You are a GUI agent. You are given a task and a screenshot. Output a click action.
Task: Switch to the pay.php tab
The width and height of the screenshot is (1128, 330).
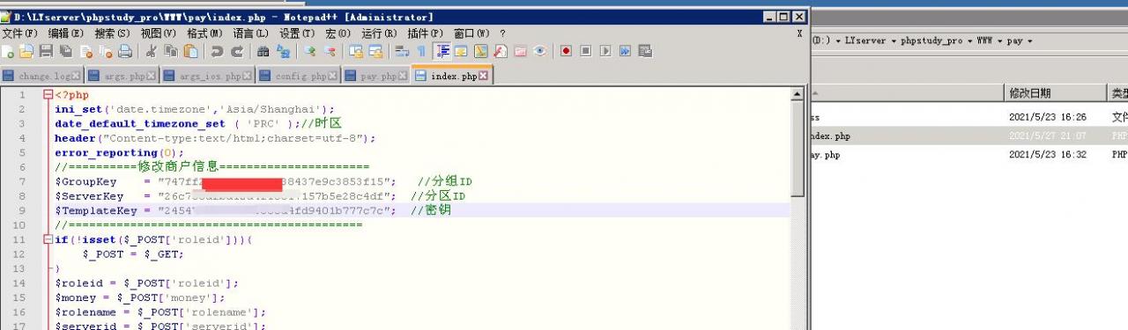click(375, 77)
